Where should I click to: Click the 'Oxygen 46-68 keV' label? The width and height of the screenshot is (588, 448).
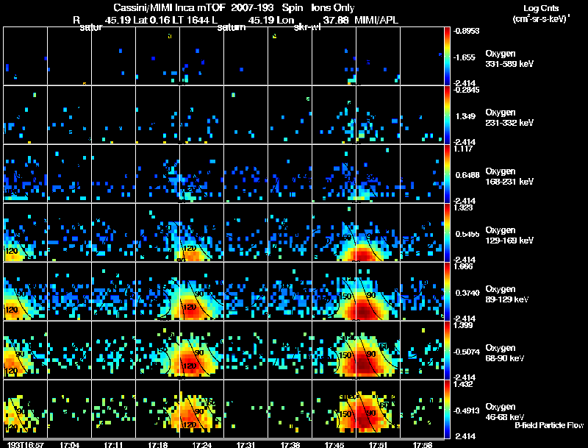coord(505,412)
